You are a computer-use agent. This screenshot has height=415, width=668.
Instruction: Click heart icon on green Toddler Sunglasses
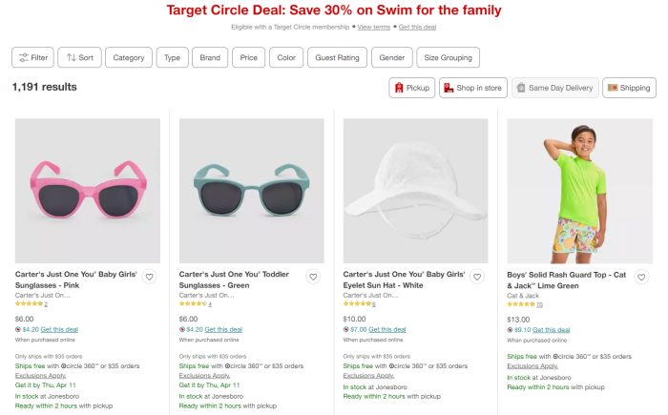(313, 278)
